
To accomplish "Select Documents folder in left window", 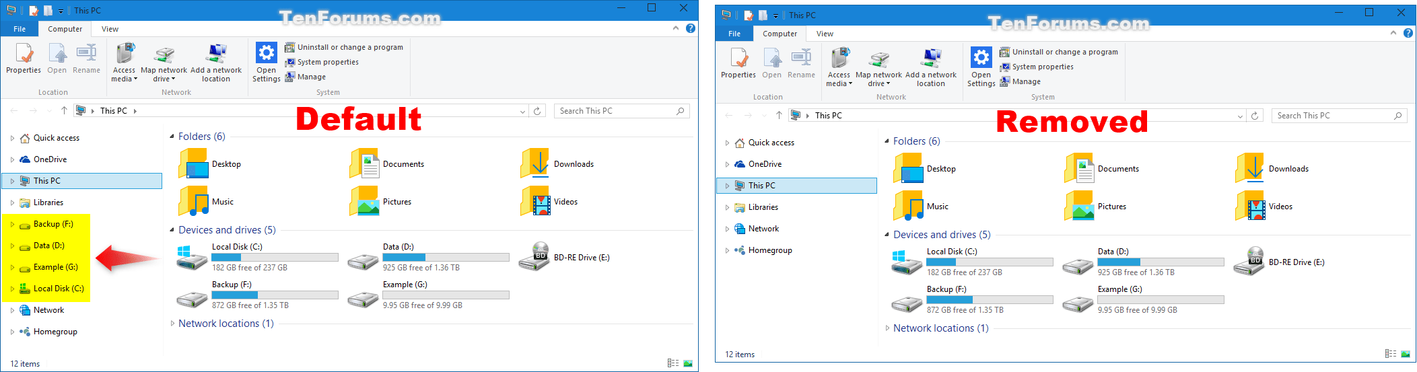I will point(387,163).
